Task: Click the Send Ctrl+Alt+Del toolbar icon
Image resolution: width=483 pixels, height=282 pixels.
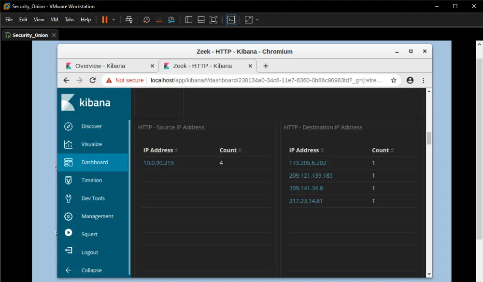Action: [x=129, y=20]
